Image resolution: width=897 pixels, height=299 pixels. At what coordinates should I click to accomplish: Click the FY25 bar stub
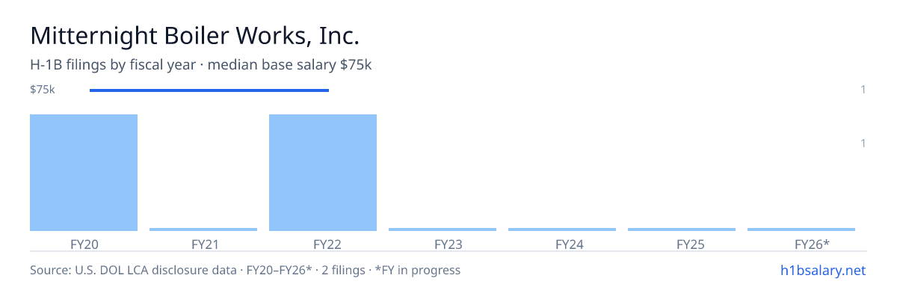tap(682, 229)
